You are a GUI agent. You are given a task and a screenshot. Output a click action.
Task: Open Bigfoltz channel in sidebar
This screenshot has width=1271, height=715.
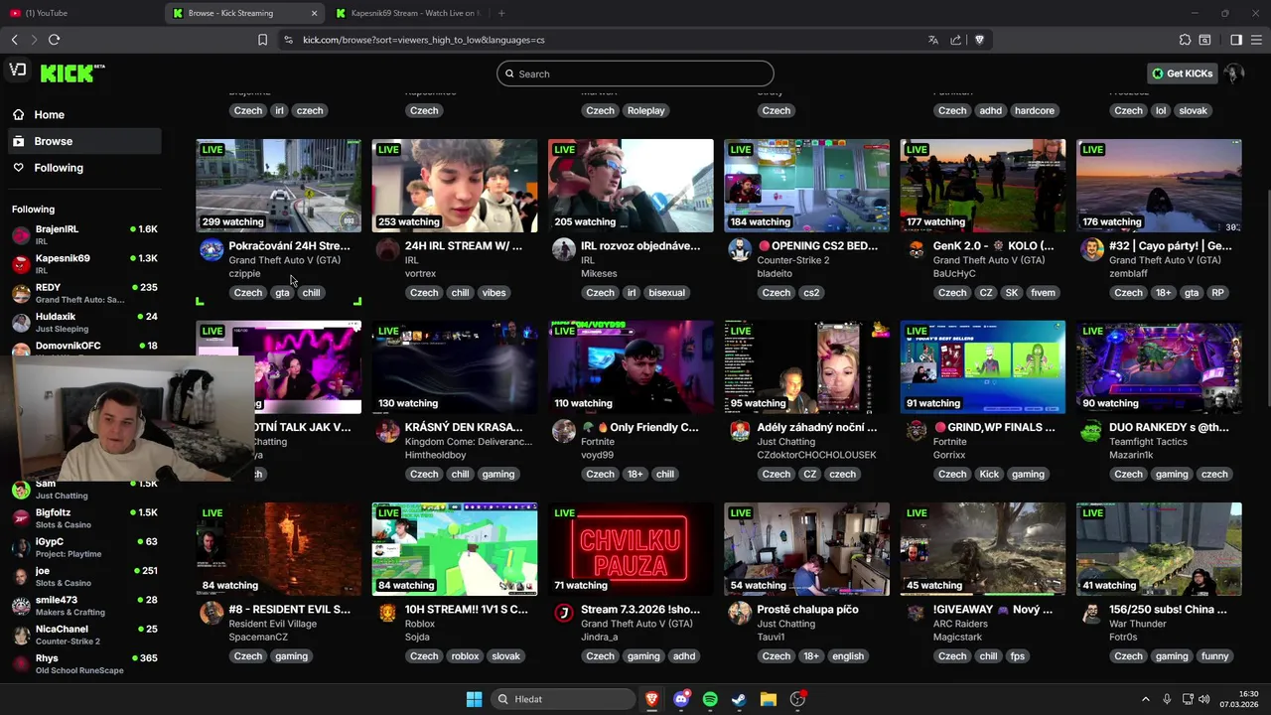click(x=84, y=518)
